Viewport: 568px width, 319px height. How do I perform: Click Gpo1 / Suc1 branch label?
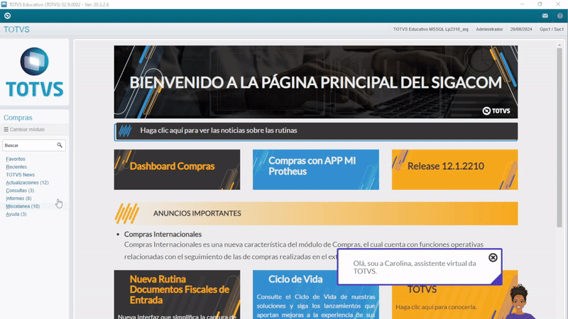tap(552, 29)
